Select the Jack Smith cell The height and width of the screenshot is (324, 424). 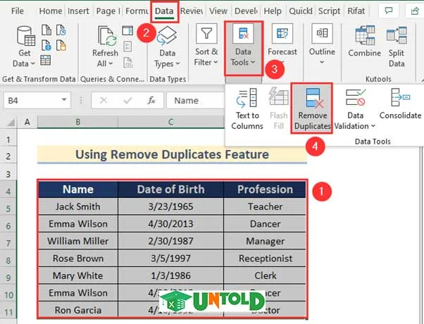[78, 206]
